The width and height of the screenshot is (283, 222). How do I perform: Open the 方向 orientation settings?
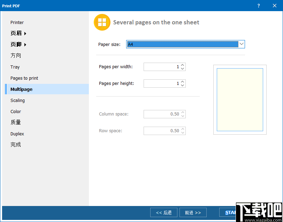[x=15, y=55]
